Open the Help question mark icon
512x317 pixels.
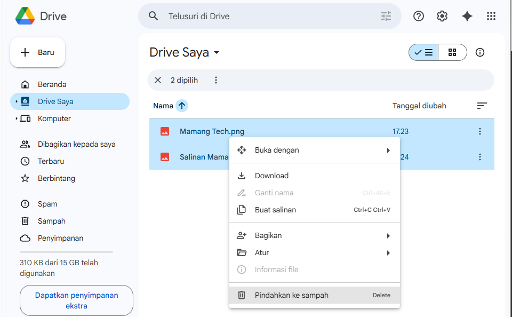[x=418, y=16]
